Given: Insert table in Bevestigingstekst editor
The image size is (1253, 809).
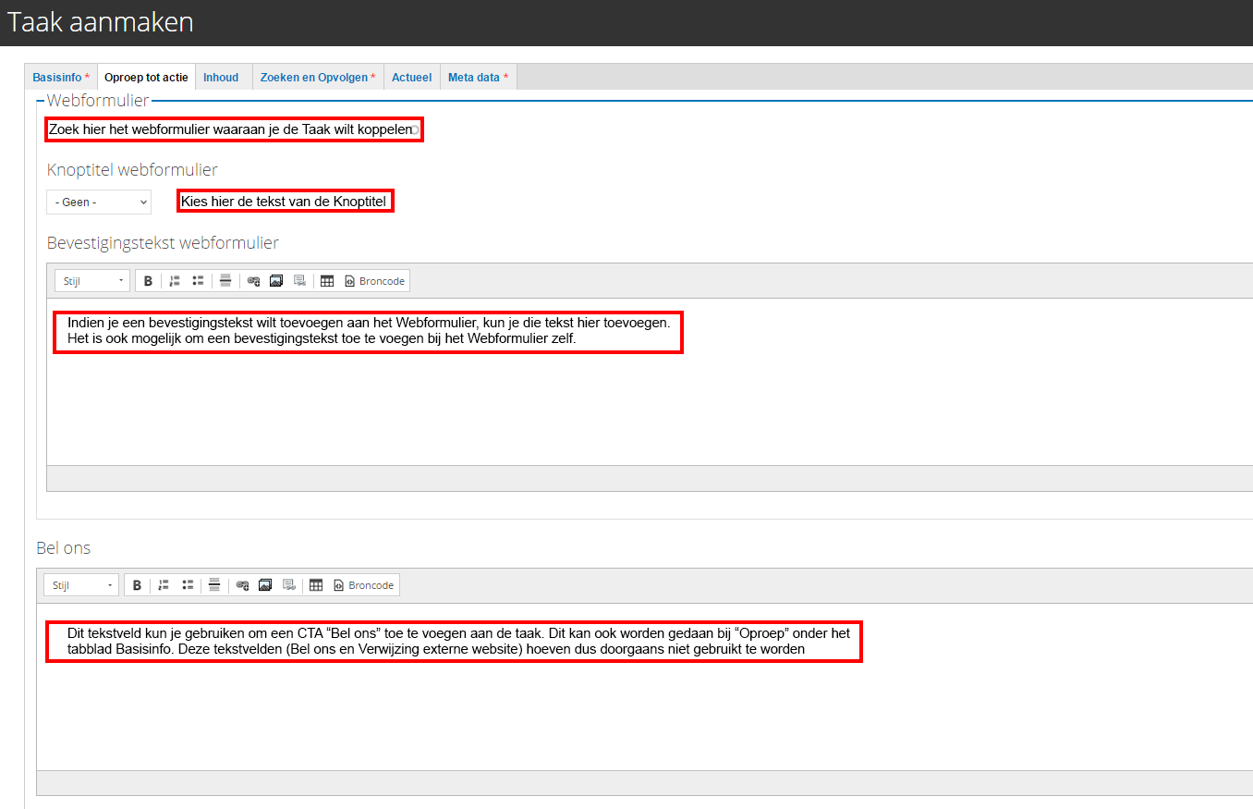Looking at the screenshot, I should point(327,281).
